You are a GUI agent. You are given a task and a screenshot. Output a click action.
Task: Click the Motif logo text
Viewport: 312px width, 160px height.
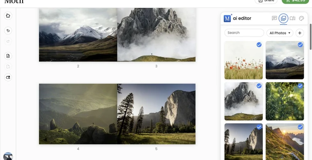tap(14, 1)
